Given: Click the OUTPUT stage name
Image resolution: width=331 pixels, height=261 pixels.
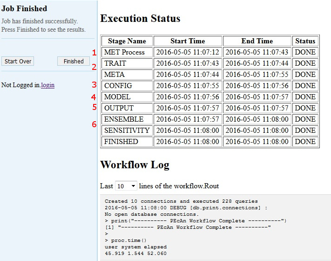Looking at the screenshot, I should pos(127,108).
